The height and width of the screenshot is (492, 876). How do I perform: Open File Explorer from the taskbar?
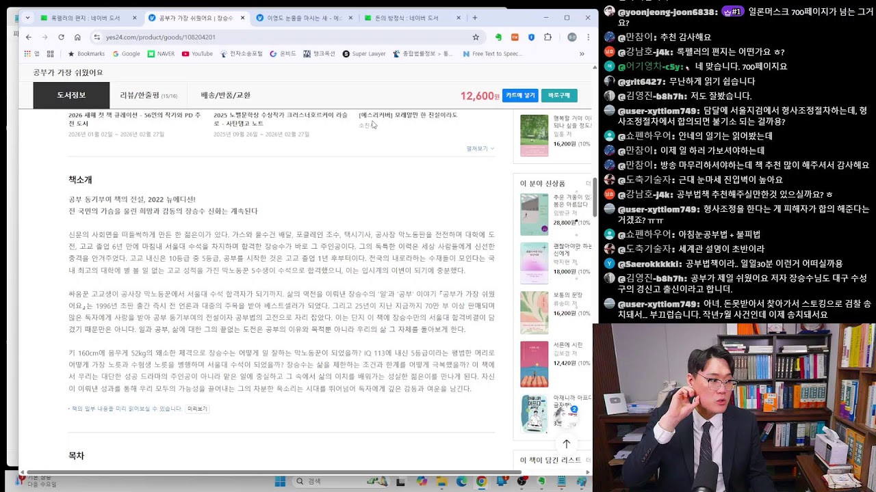(x=441, y=482)
